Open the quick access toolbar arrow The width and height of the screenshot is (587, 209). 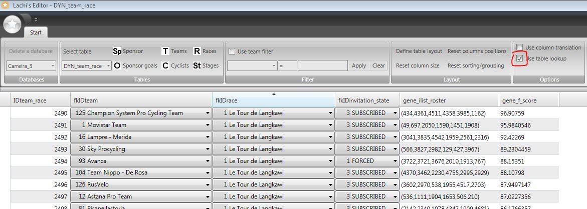tap(36, 20)
